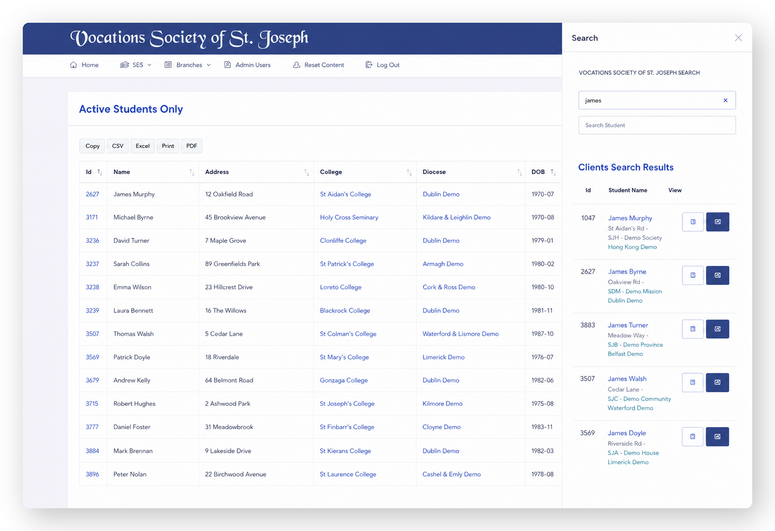This screenshot has width=775, height=531.
Task: Expand the Branches dropdown chevron
Action: (208, 65)
